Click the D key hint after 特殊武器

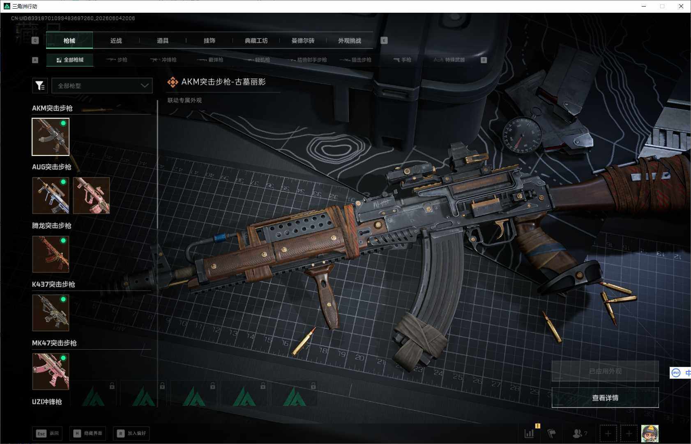coord(484,60)
